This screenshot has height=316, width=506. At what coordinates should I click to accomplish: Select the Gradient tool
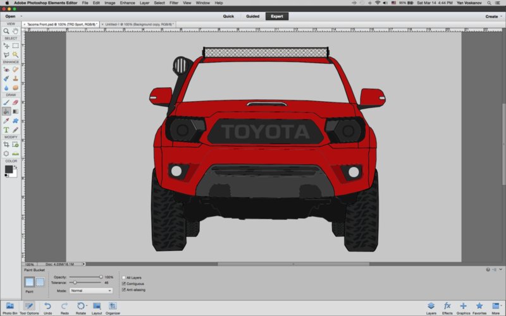[x=15, y=111]
